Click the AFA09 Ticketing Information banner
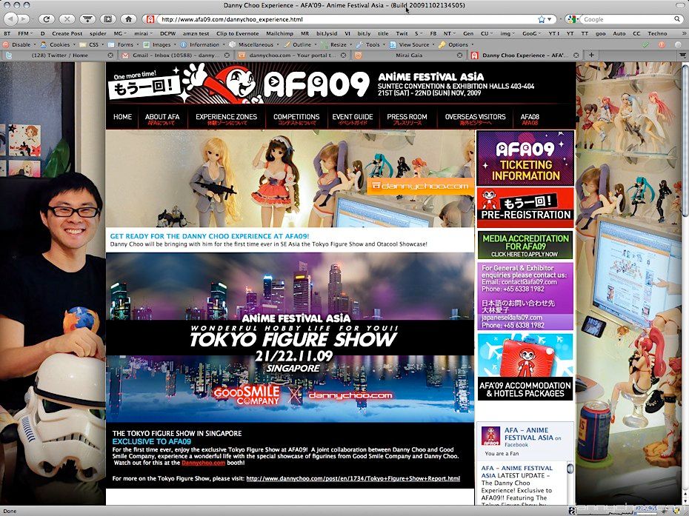 525,158
